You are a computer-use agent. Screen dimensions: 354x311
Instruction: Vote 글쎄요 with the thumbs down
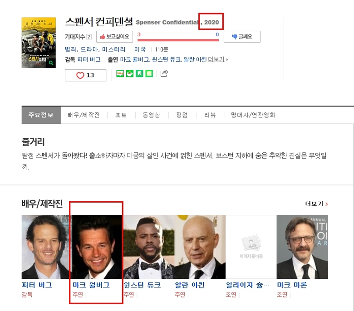(242, 37)
